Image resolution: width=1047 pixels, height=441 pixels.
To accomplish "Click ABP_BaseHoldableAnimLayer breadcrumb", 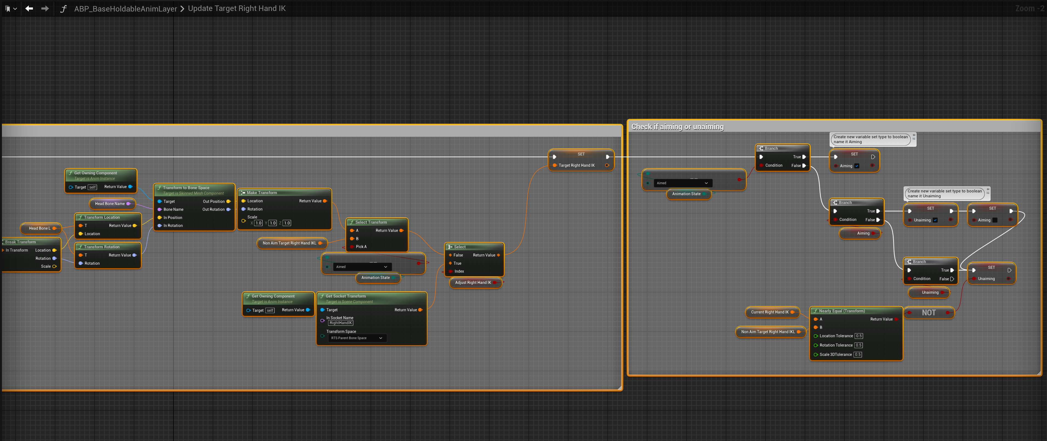I will coord(125,8).
